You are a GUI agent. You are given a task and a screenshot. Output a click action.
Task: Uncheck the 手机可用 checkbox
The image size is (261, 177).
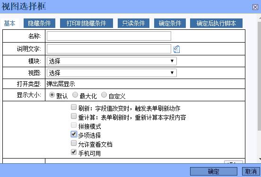click(x=74, y=152)
